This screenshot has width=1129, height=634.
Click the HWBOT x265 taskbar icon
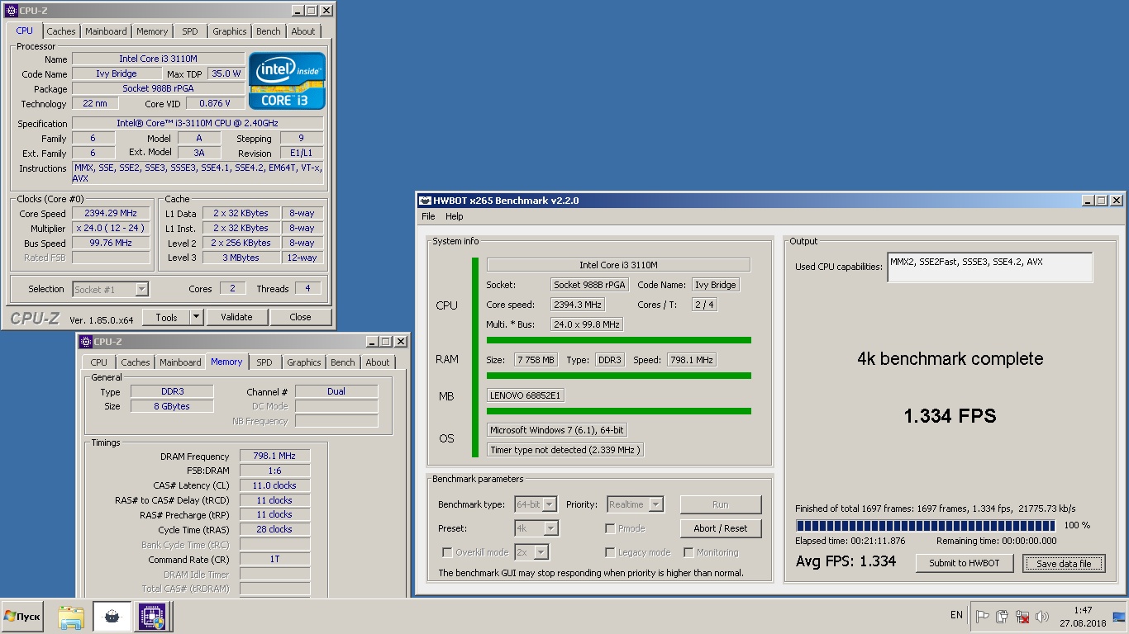[x=112, y=617]
